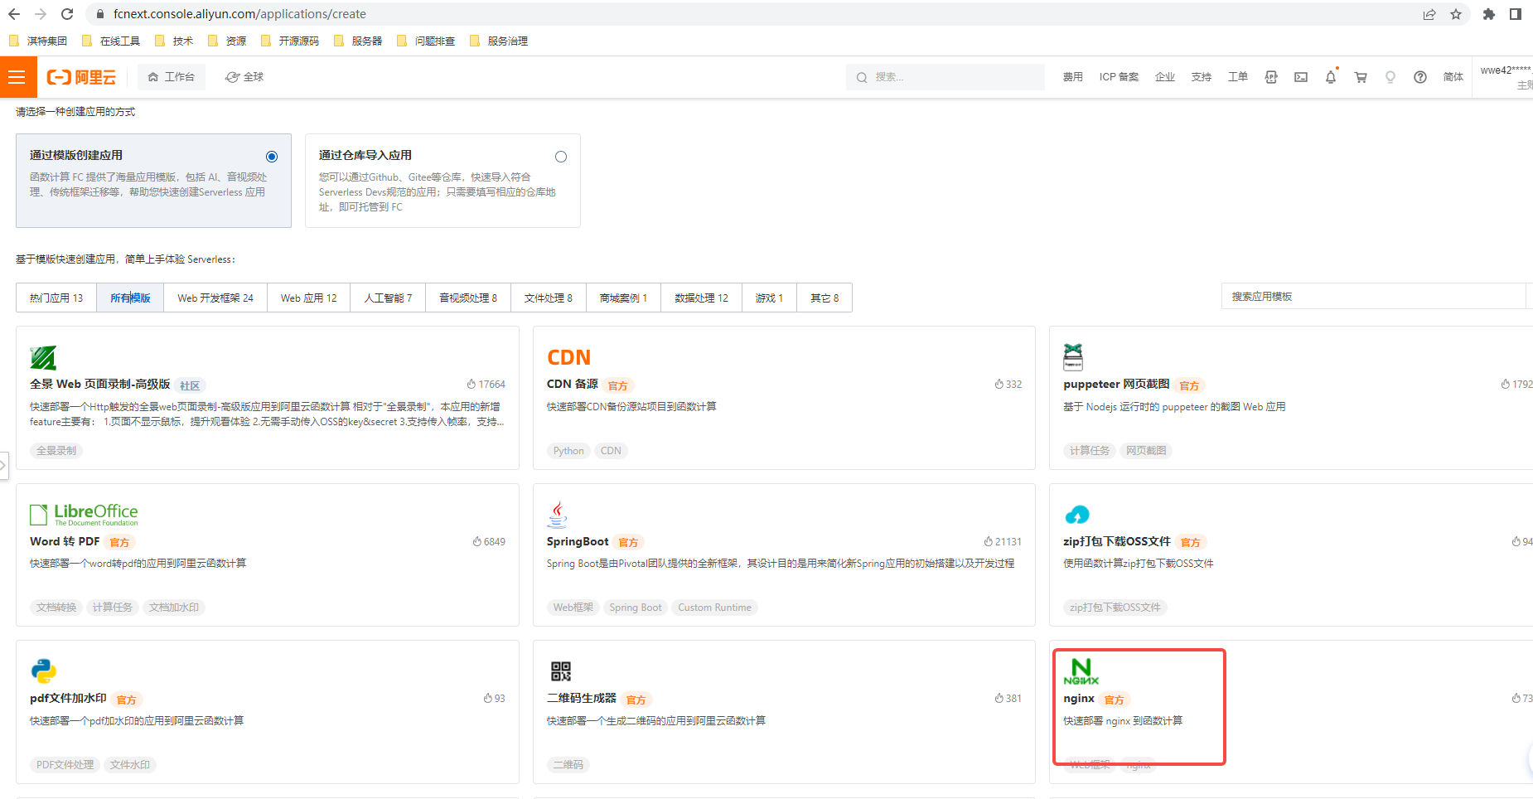Click the 搜索应用模板 search field

[1374, 296]
